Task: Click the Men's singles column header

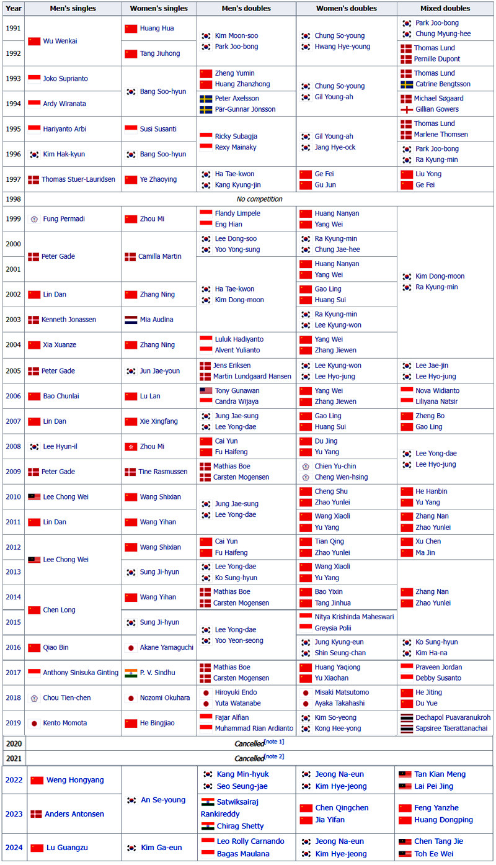Action: tap(73, 9)
